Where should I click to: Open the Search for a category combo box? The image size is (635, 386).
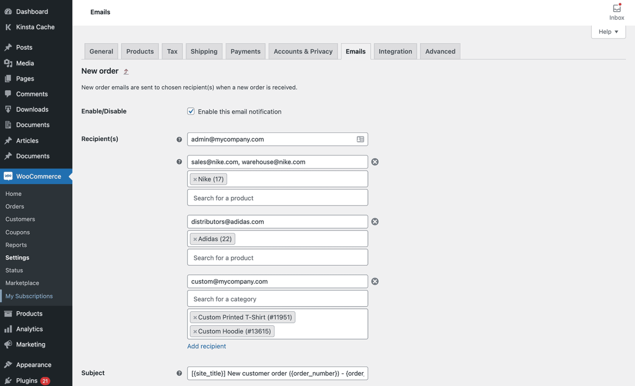(x=277, y=298)
